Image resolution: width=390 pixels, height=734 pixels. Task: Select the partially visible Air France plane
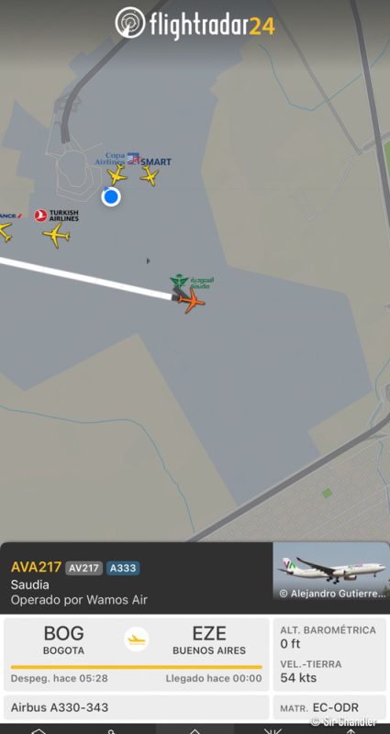[x=6, y=232]
